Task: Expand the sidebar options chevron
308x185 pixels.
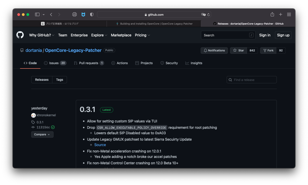Action: [x=44, y=15]
